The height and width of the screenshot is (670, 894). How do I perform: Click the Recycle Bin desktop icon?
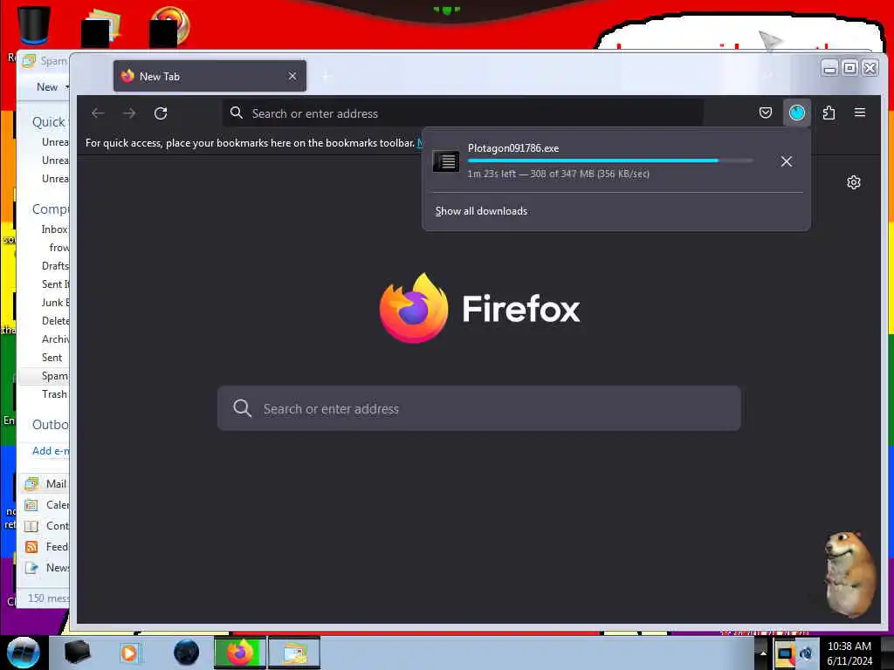[x=33, y=25]
